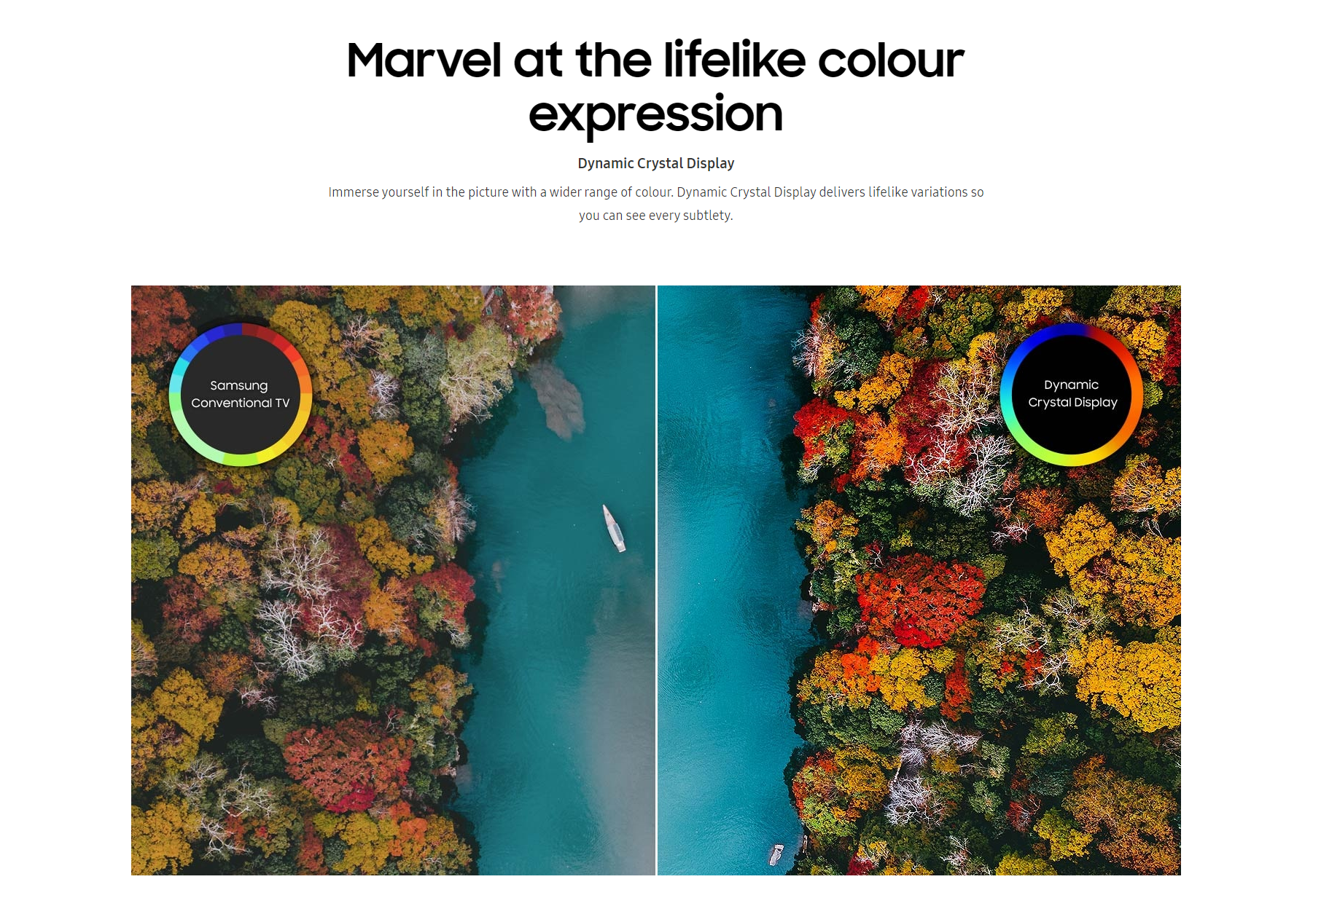The height and width of the screenshot is (906, 1321).
Task: Click the conventional TV comparison image
Action: coord(393,580)
